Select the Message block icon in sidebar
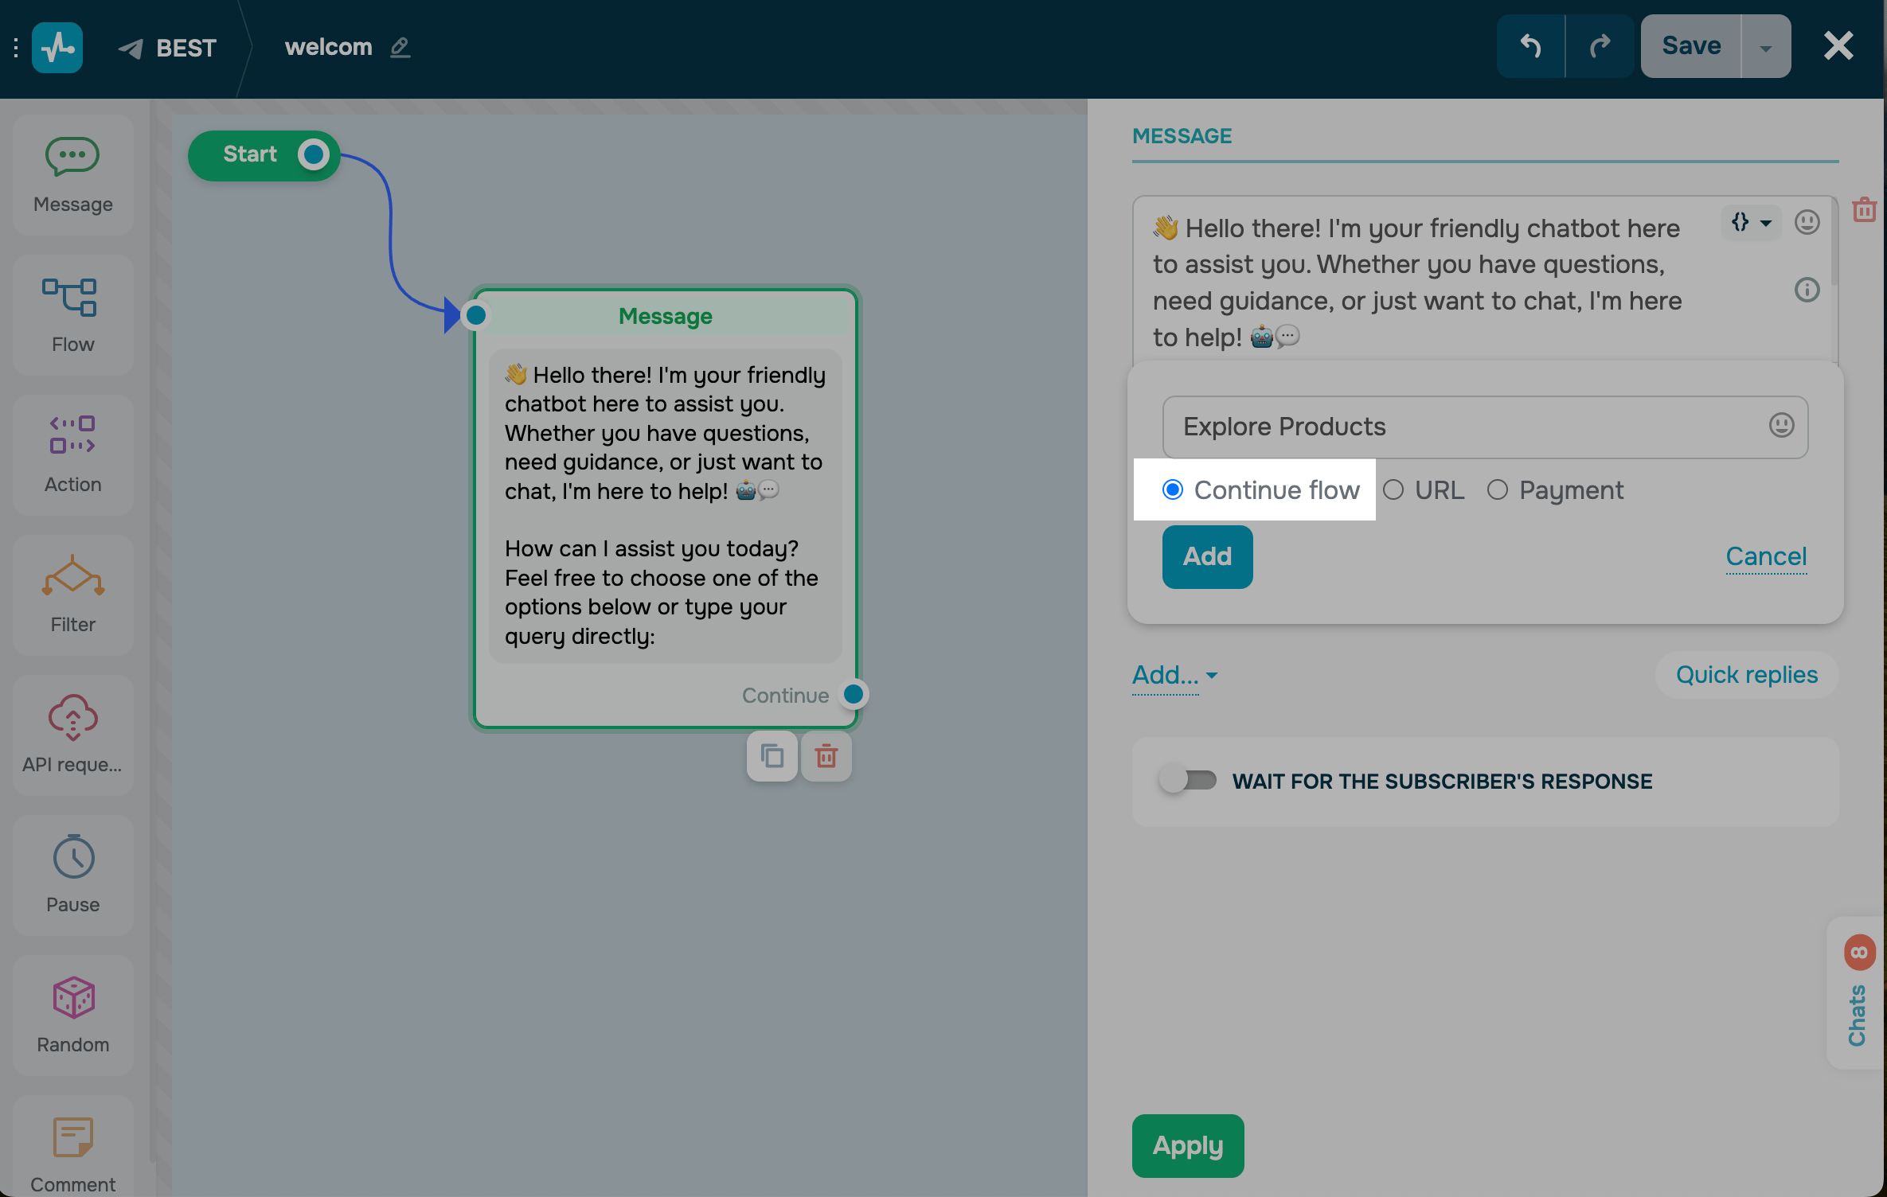1887x1197 pixels. tap(72, 157)
